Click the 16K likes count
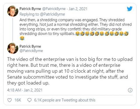Screen dimensions: 140x109 click(x=18, y=100)
